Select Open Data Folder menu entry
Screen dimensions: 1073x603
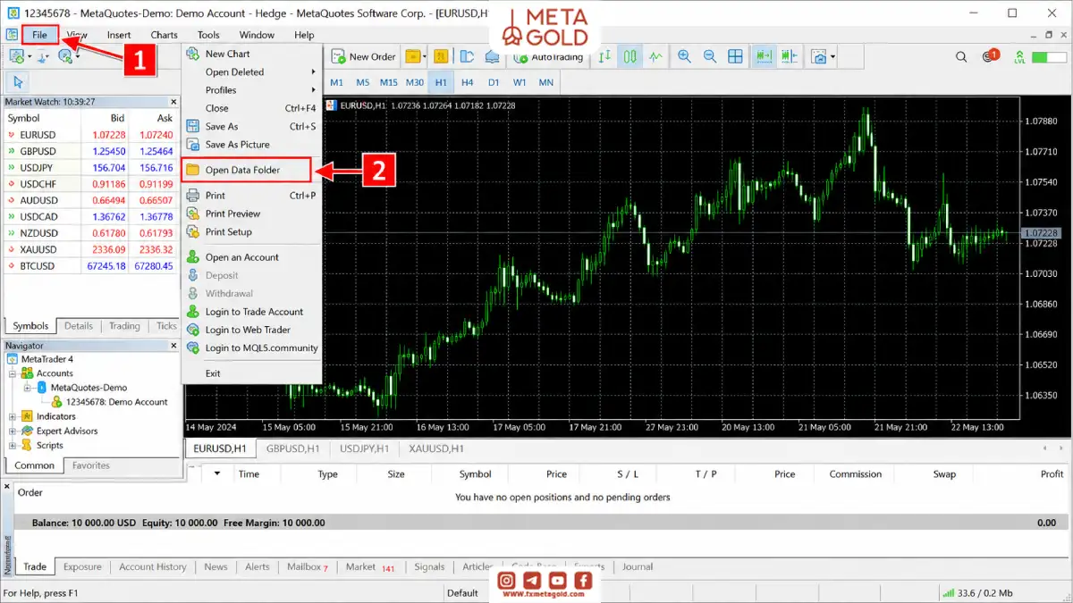247,170
